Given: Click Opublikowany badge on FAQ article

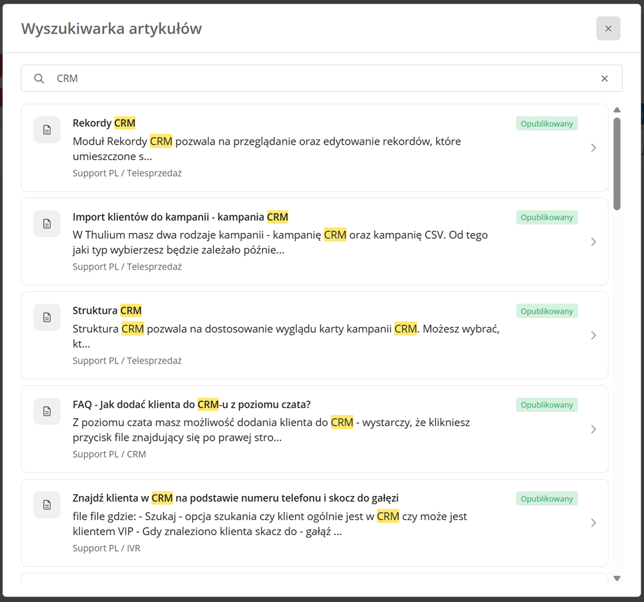Looking at the screenshot, I should 546,405.
